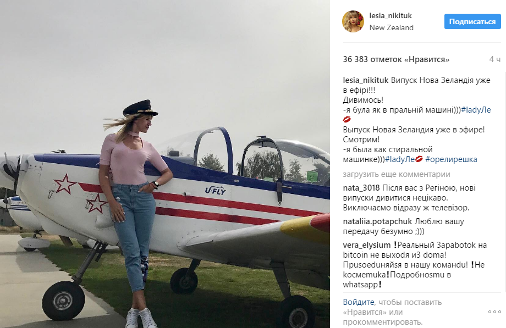
Task: Click the comments panel scrollbar
Action: click(504, 181)
